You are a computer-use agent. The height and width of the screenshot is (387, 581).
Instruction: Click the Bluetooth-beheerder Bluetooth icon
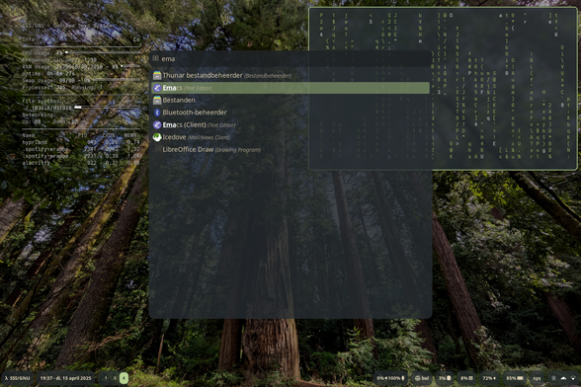tap(157, 113)
